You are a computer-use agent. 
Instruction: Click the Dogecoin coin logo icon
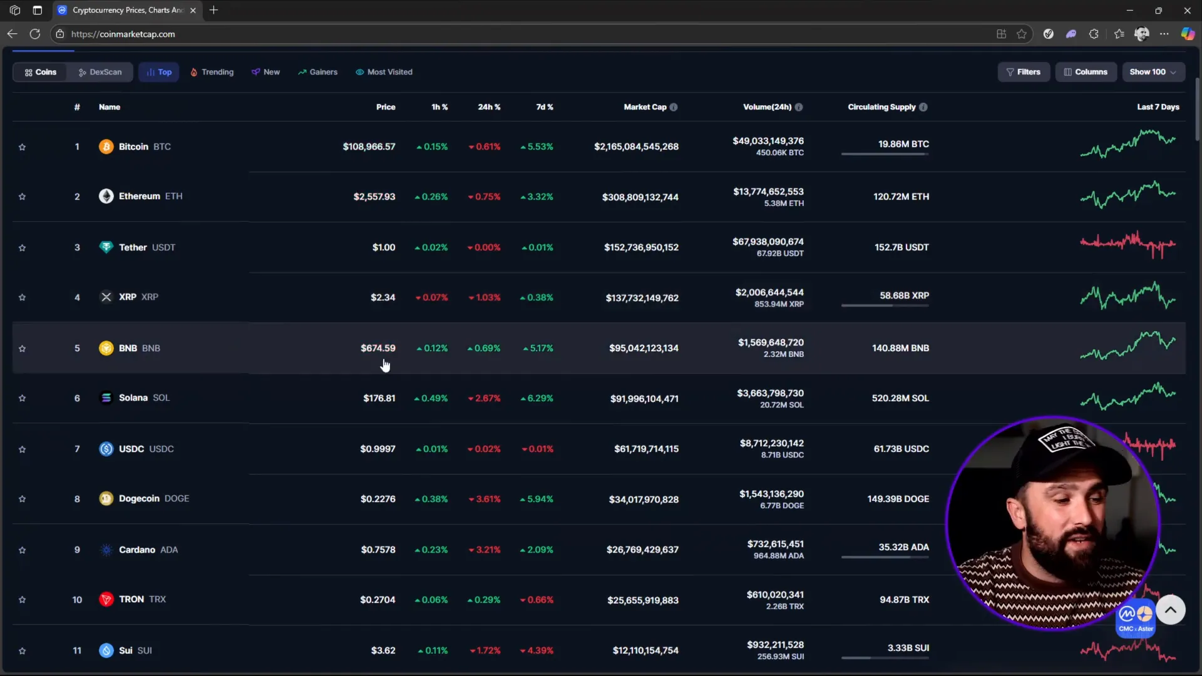pyautogui.click(x=106, y=499)
